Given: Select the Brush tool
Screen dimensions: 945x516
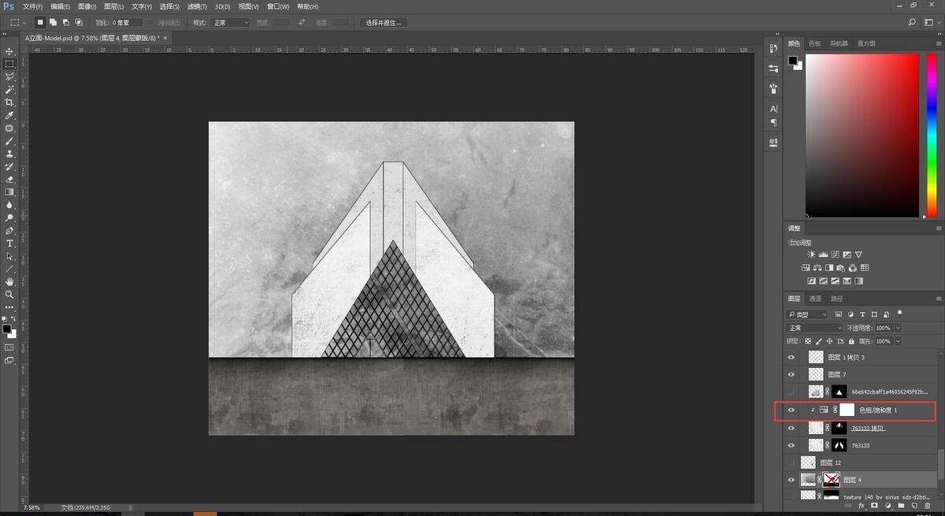Looking at the screenshot, I should click(9, 141).
